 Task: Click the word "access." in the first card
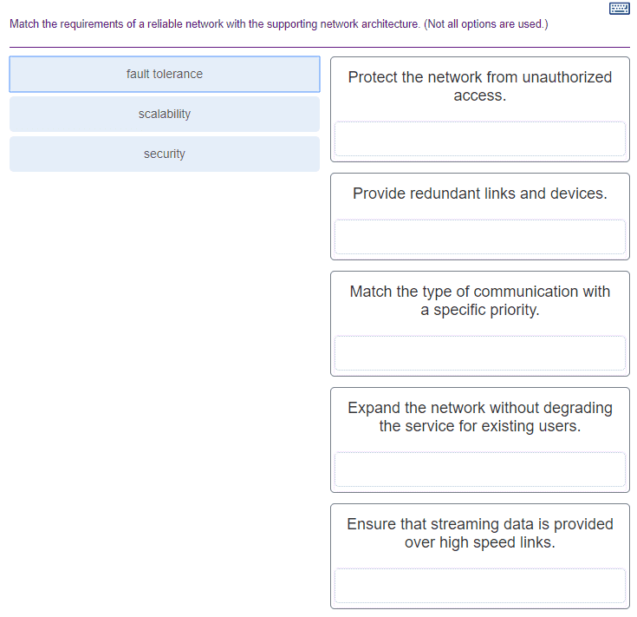479,95
